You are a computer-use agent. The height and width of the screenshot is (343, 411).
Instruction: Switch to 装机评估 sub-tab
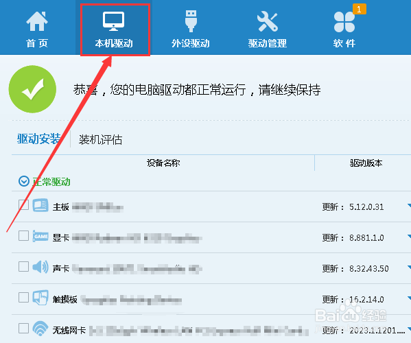click(x=100, y=139)
